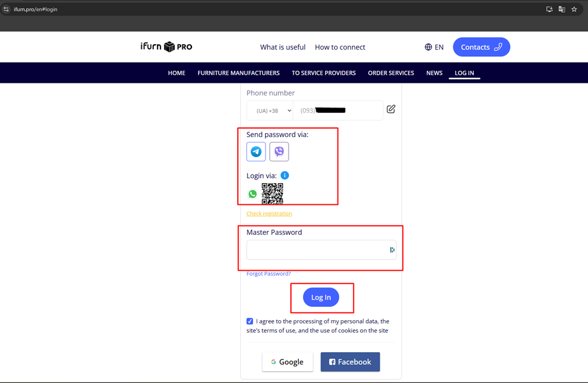
Task: Send password via Telegram icon
Action: pyautogui.click(x=256, y=152)
